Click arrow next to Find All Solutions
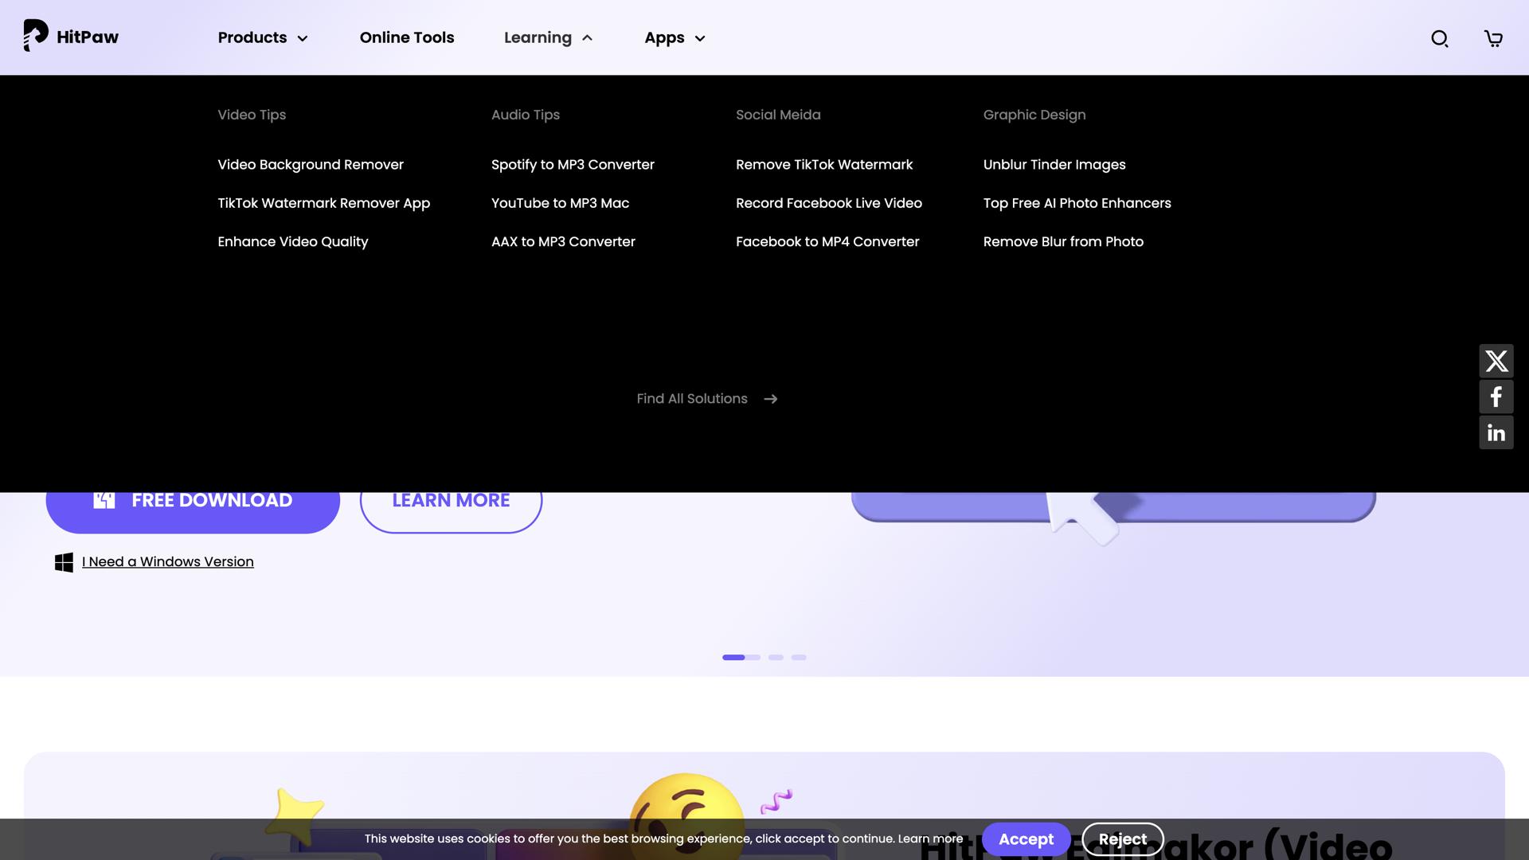1529x860 pixels. pos(770,399)
